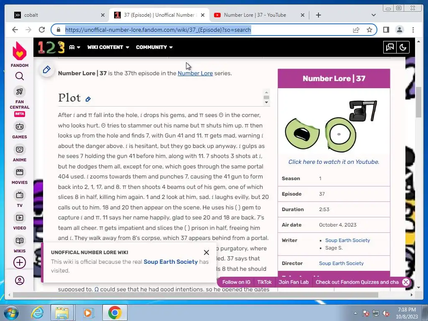Open Fan Central rocket icon
This screenshot has width=428, height=321.
[x=19, y=92]
